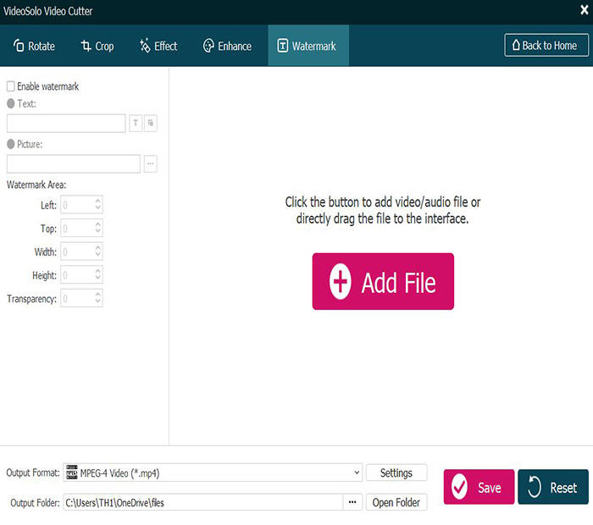This screenshot has width=593, height=525.
Task: Decrease the Transparency value with down arrow
Action: coord(98,302)
